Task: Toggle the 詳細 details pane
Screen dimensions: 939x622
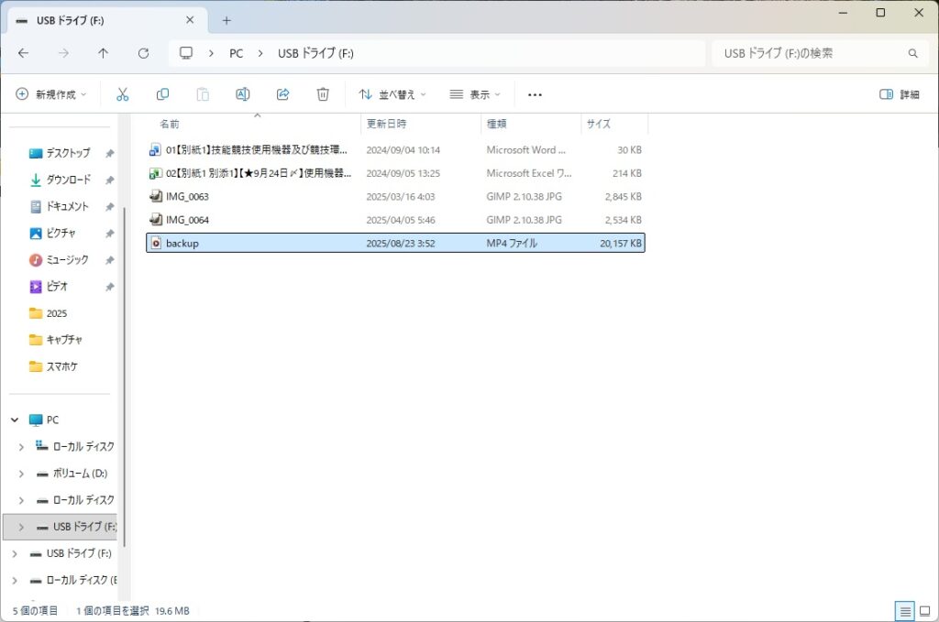Action: click(x=899, y=94)
